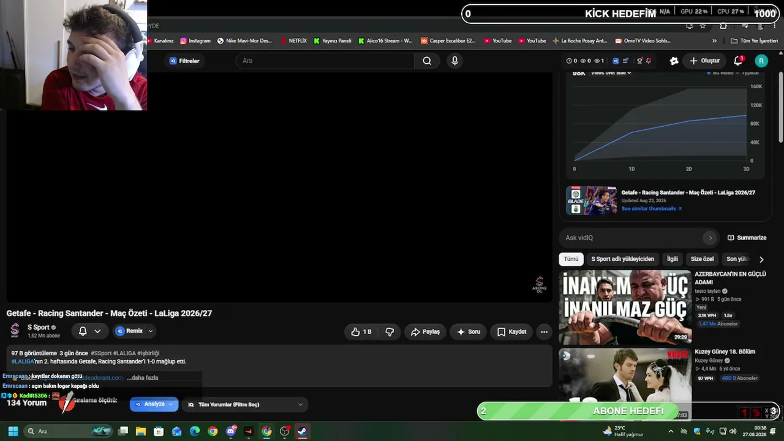Open AZERBAYCAN'IN EN GÜÇLÜ ADAMI video thumbnail

click(x=625, y=307)
